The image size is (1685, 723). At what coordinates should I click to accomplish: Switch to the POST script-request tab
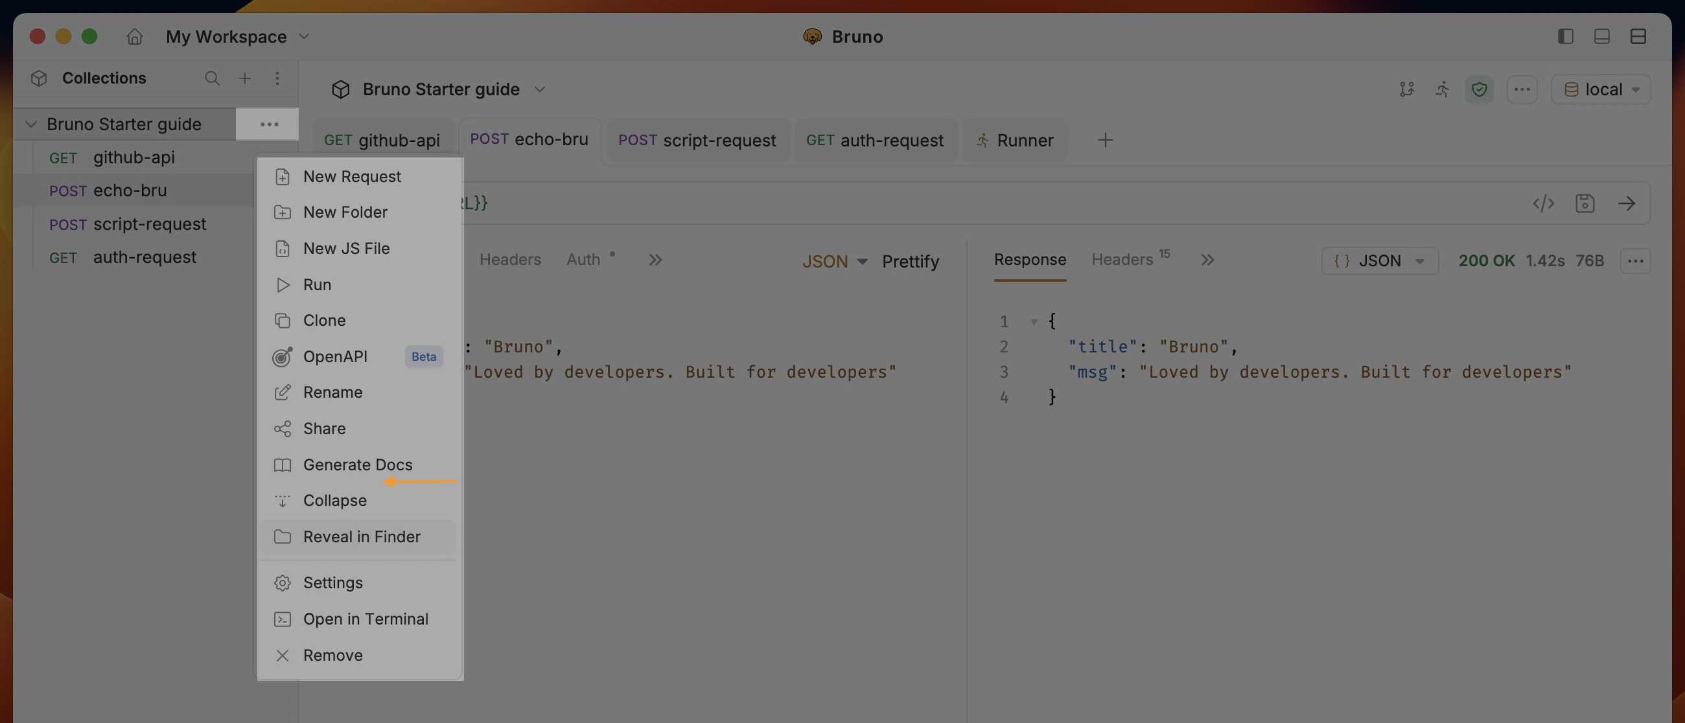point(697,141)
